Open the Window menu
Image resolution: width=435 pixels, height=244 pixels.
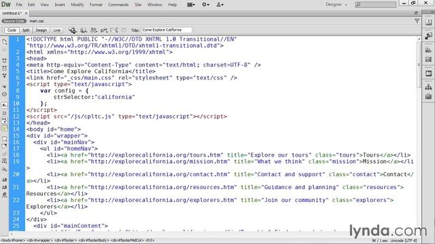(x=154, y=5)
